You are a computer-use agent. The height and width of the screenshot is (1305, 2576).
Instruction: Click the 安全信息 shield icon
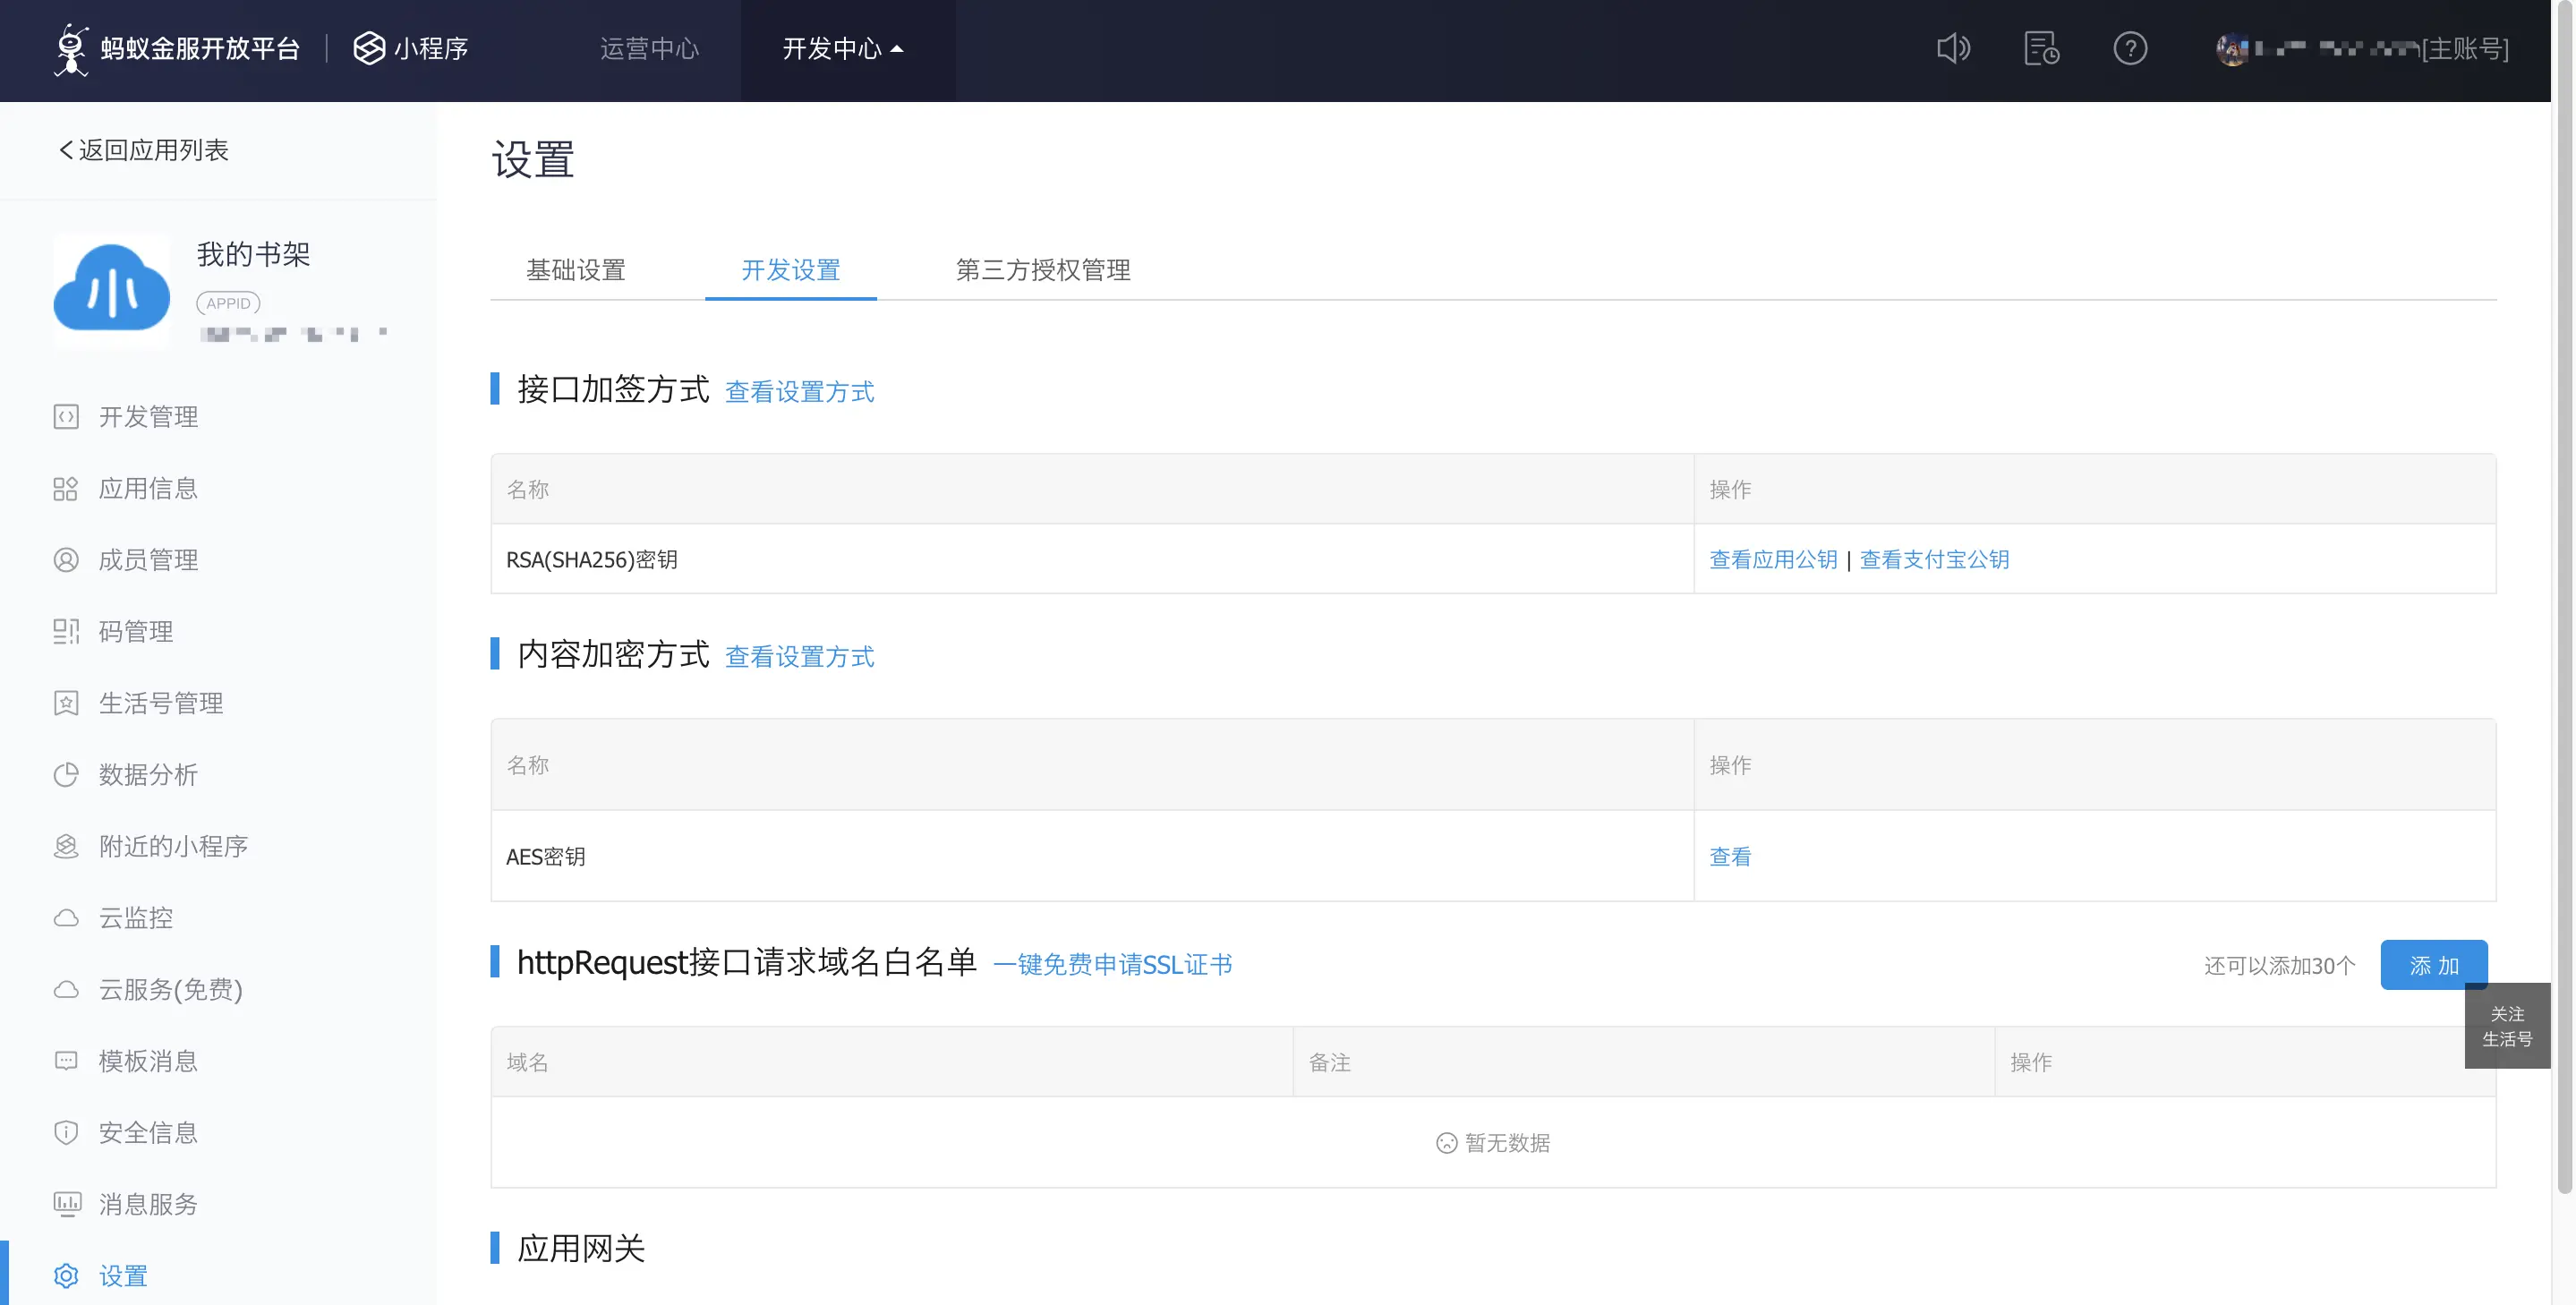pos(66,1133)
